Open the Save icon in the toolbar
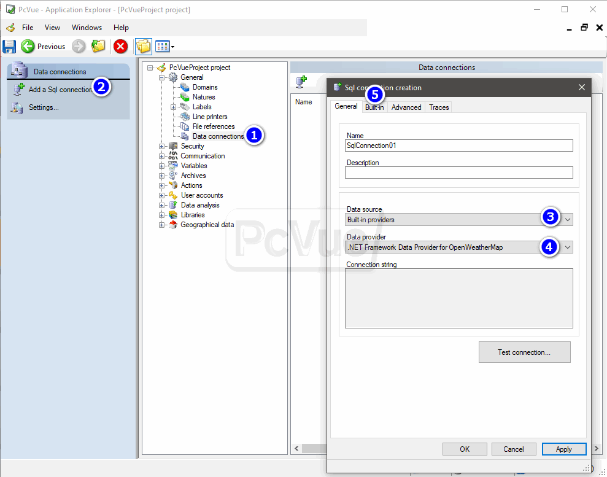607x477 pixels. pos(9,46)
